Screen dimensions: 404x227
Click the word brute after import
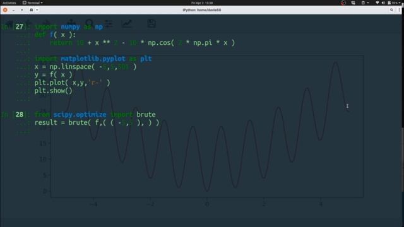pyautogui.click(x=146, y=115)
